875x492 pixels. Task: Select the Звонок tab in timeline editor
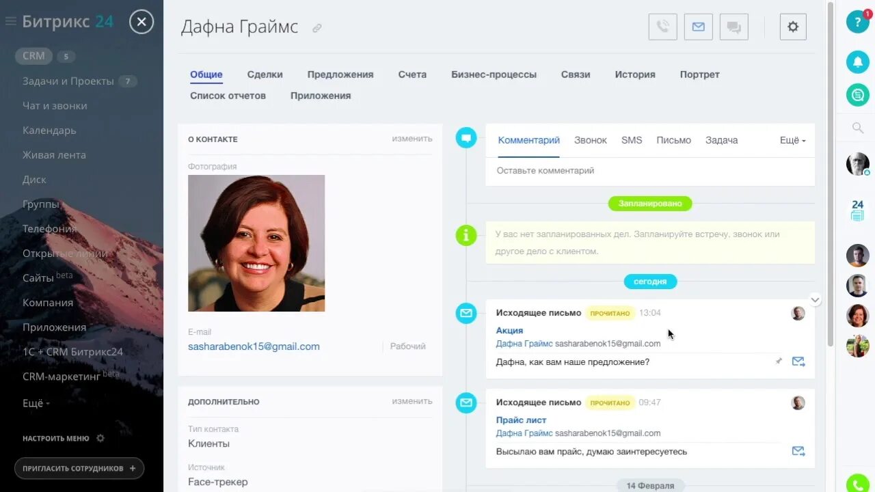tap(591, 140)
